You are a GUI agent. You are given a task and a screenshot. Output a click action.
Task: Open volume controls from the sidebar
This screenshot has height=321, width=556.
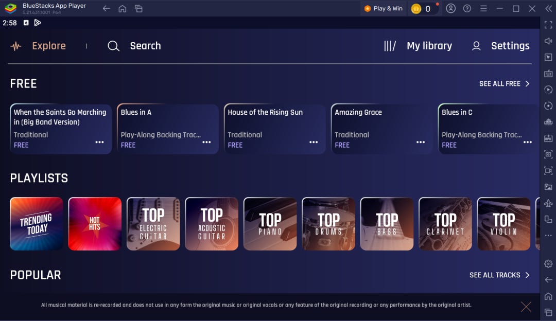548,41
